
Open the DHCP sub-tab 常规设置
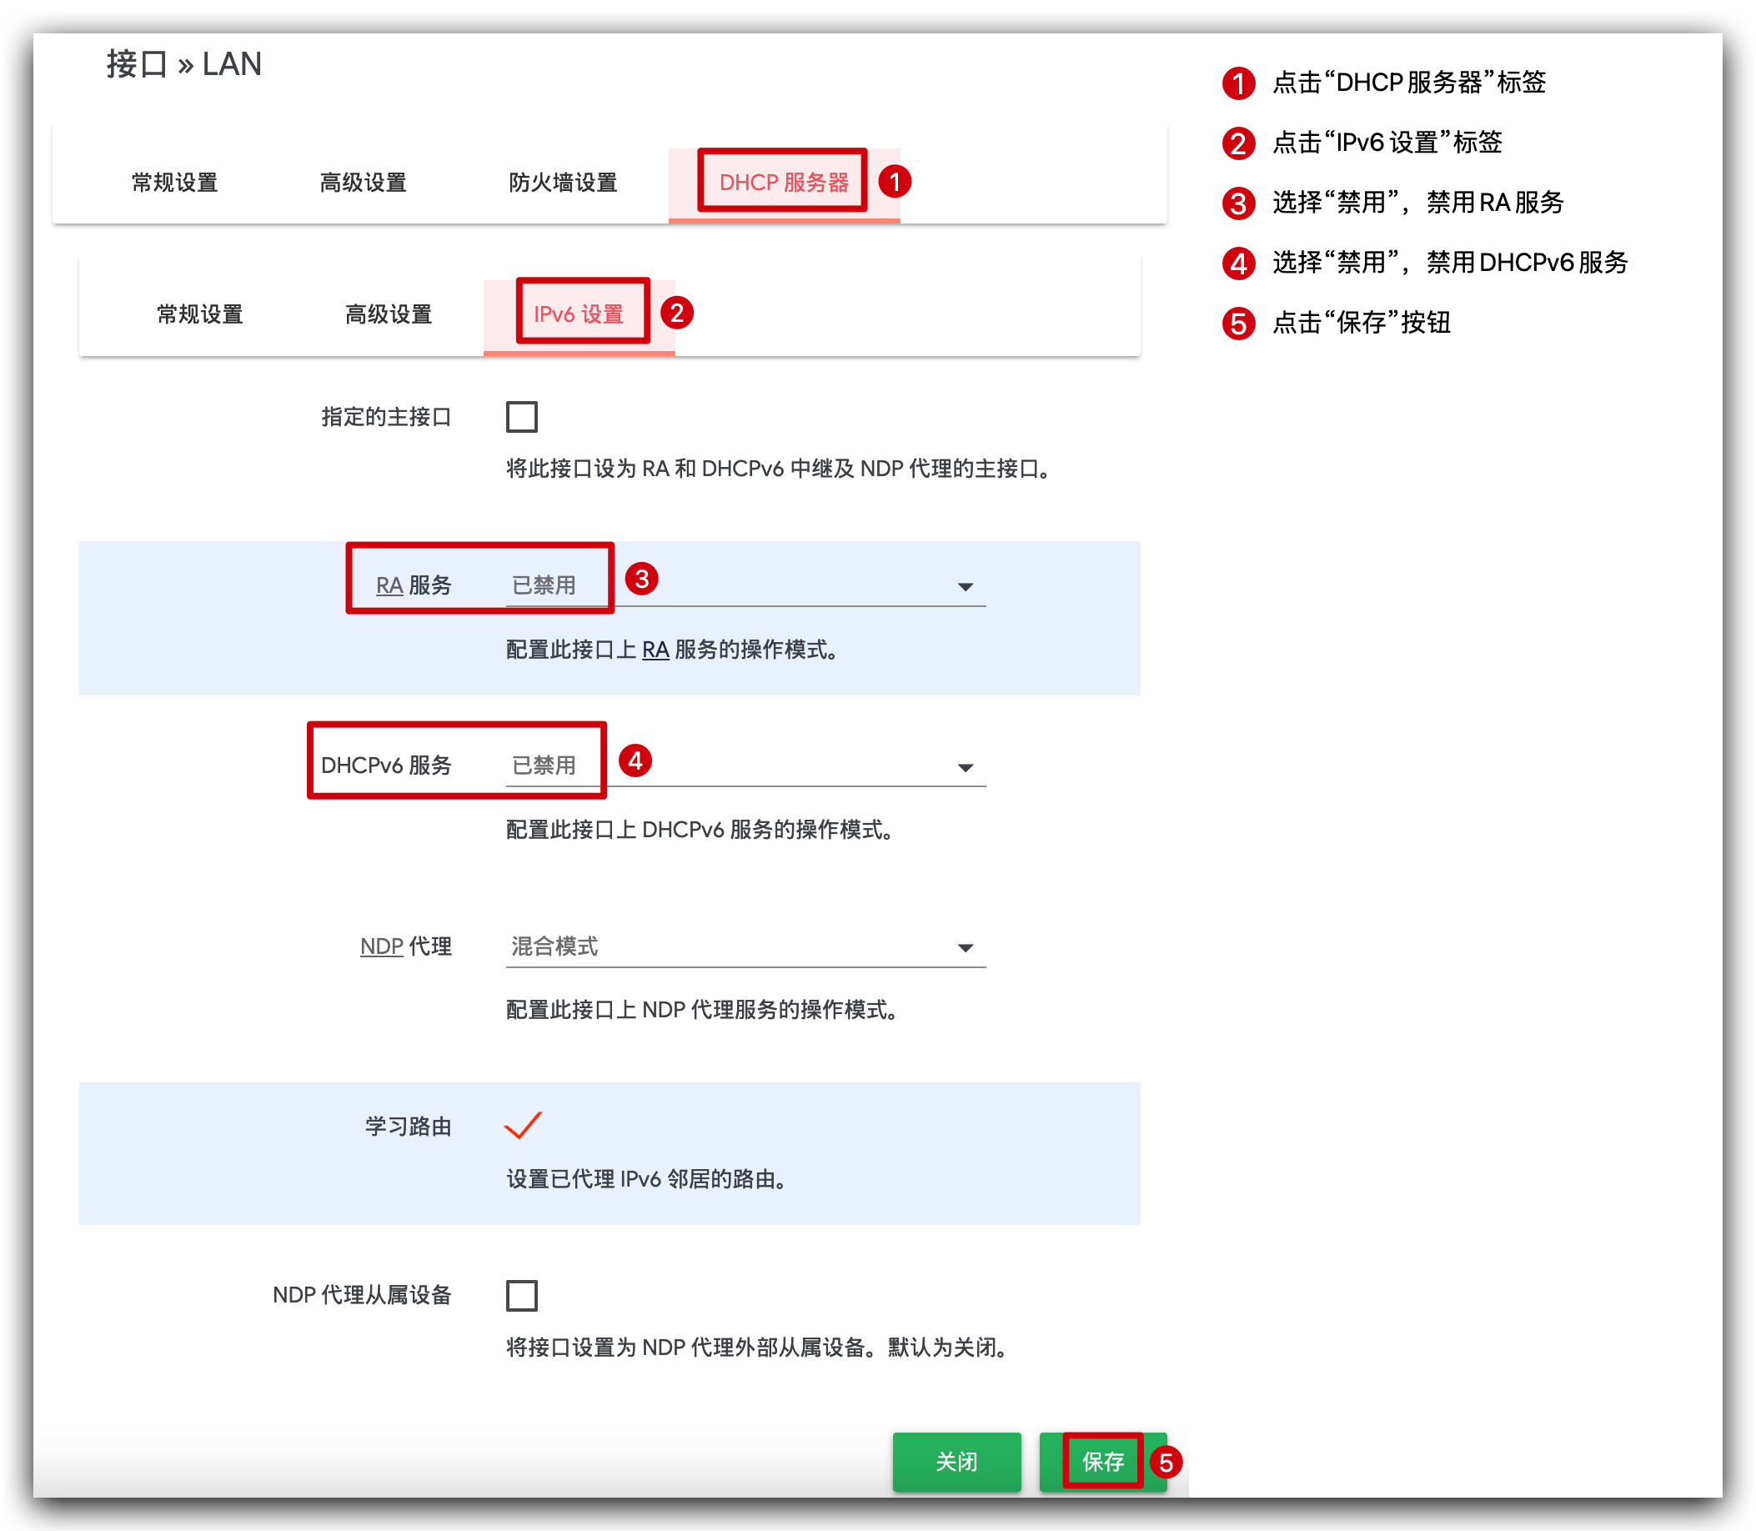click(x=200, y=314)
